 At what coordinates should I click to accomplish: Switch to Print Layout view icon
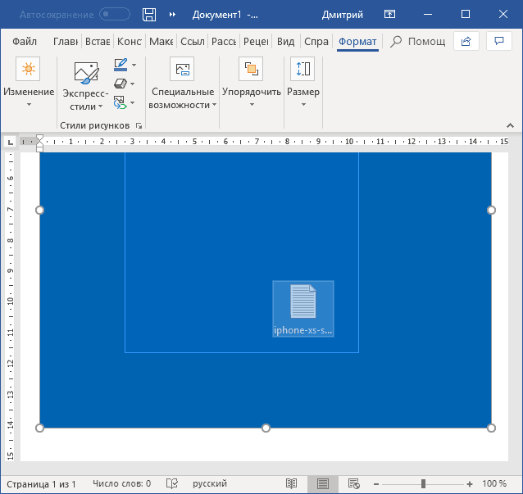[x=322, y=483]
